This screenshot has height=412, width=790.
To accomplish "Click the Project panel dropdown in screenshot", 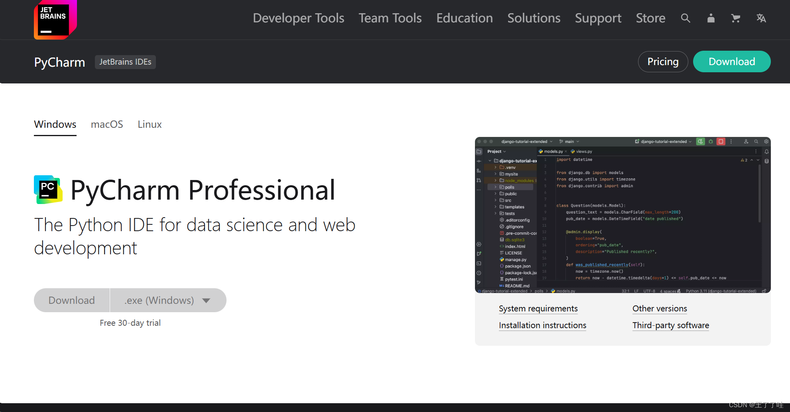I will click(x=496, y=151).
